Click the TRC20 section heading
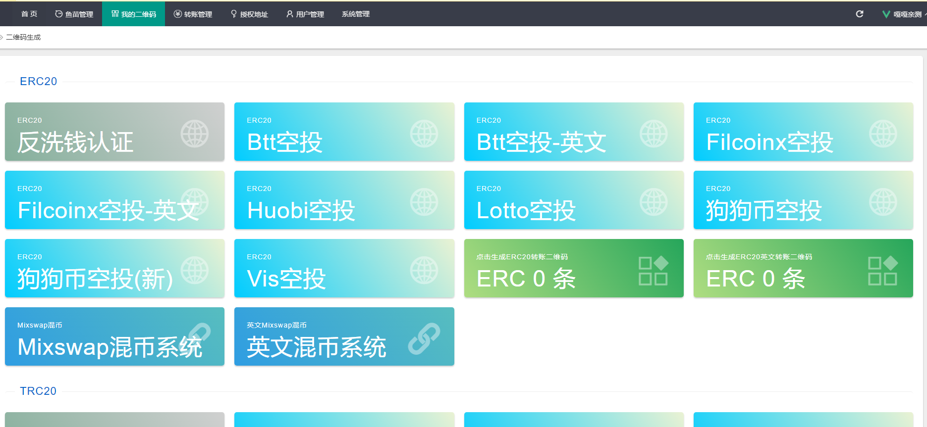 click(38, 391)
